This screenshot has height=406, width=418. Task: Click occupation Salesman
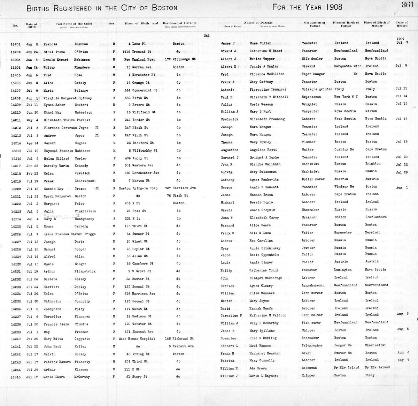click(309, 368)
